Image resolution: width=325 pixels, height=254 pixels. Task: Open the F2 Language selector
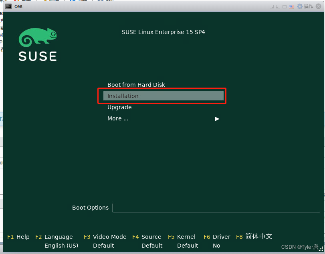[x=54, y=237]
